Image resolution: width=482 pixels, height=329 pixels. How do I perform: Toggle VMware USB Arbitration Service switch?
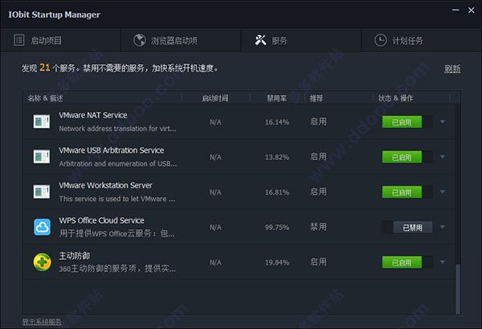(x=407, y=158)
